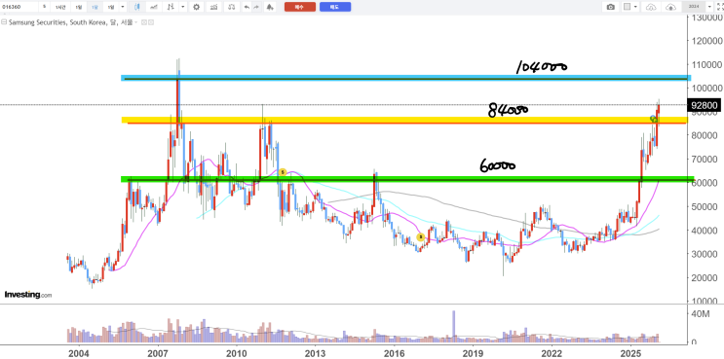This screenshot has height=359, width=724.
Task: Toggle the first small legend box
Action: (x=143, y=22)
